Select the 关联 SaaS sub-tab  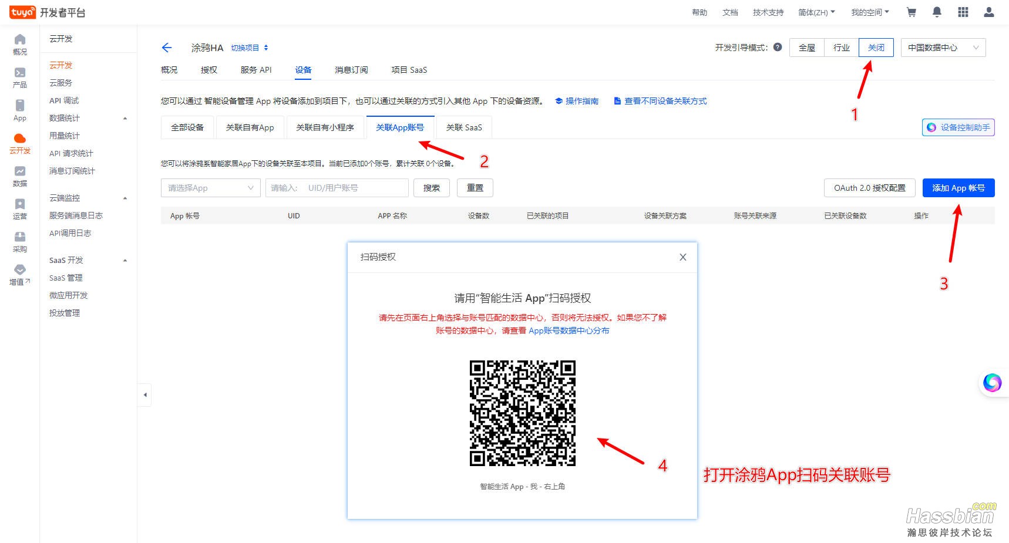pos(464,127)
